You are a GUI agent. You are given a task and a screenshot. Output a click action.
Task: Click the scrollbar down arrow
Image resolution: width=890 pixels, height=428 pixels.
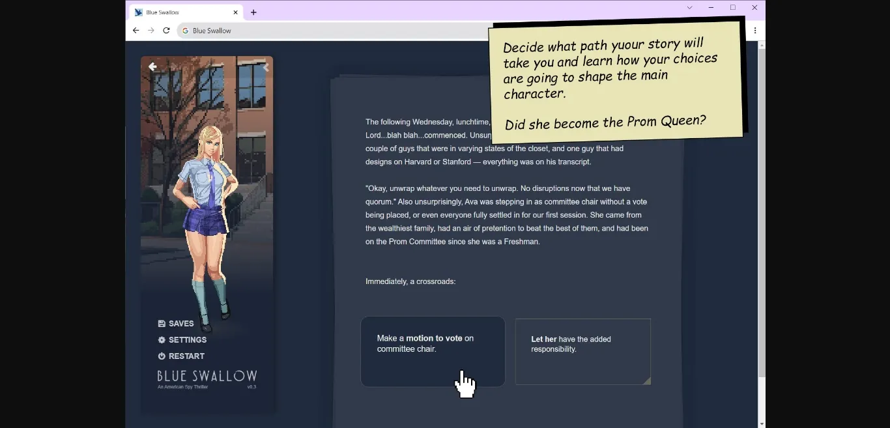[x=760, y=423]
